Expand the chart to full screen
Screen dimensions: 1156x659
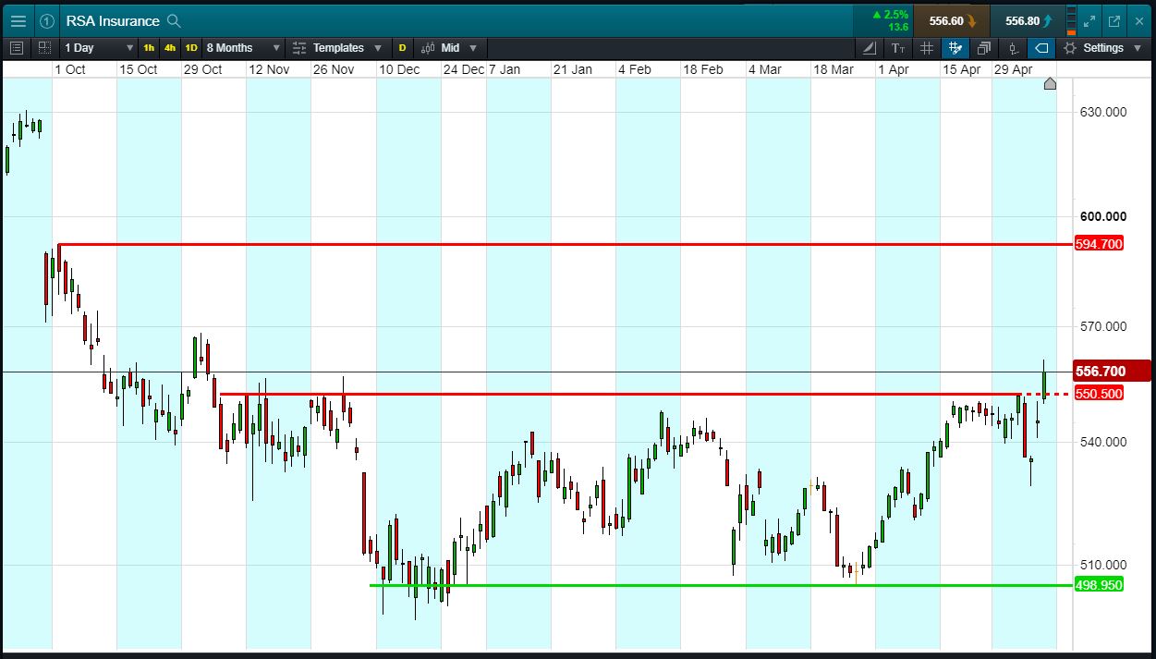point(1089,20)
